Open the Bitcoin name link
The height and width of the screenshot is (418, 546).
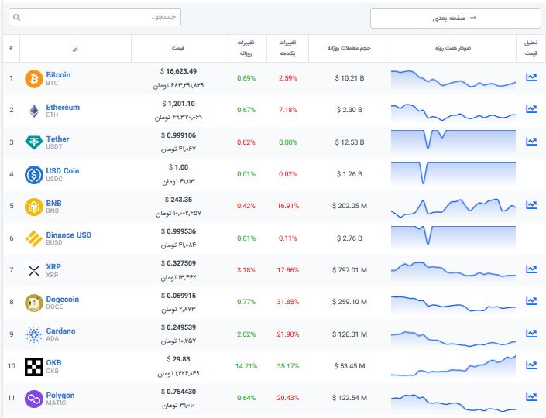pyautogui.click(x=58, y=75)
